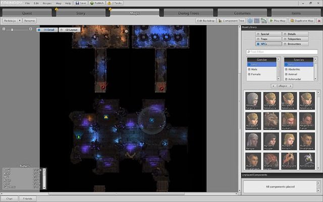Click the Play Map button

pos(278,21)
